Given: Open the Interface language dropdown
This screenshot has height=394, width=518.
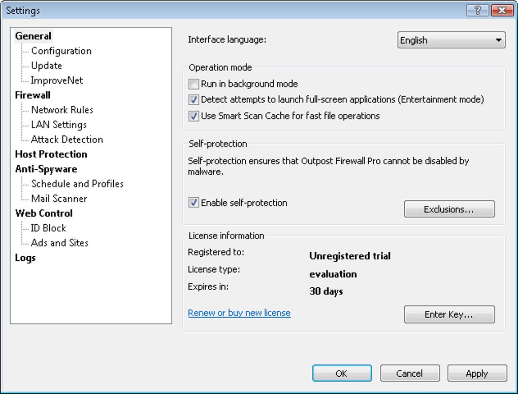Looking at the screenshot, I should [451, 41].
